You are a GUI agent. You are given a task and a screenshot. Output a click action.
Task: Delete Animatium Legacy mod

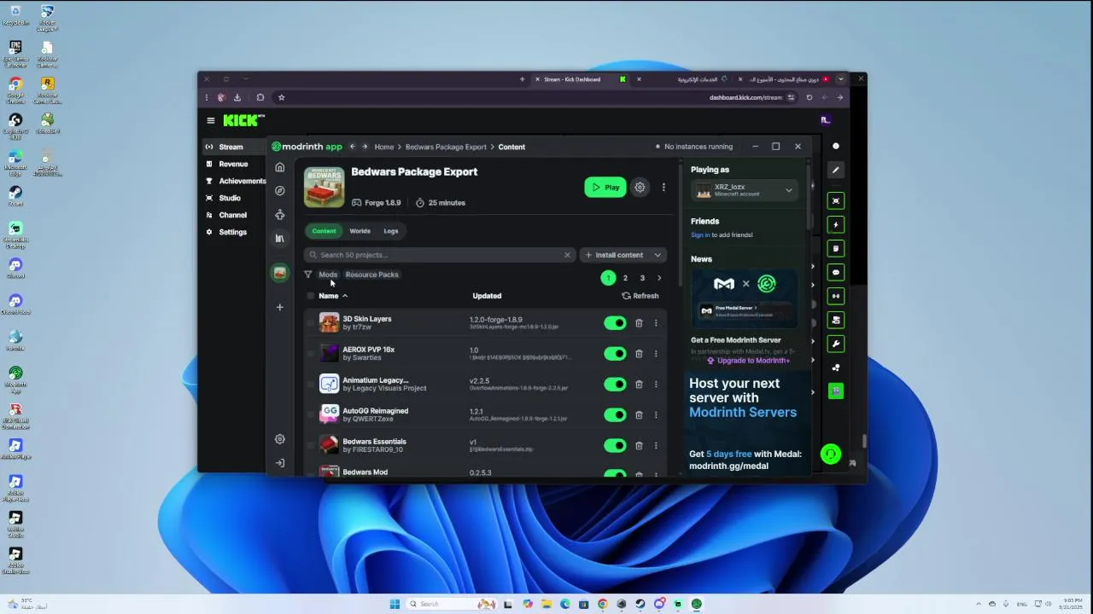pos(639,385)
